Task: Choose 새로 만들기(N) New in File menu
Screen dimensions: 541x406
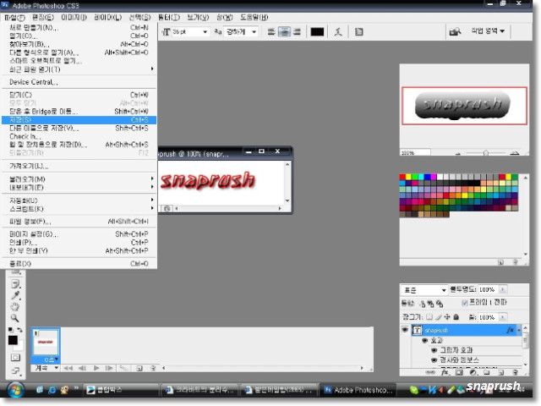Action: (79, 28)
